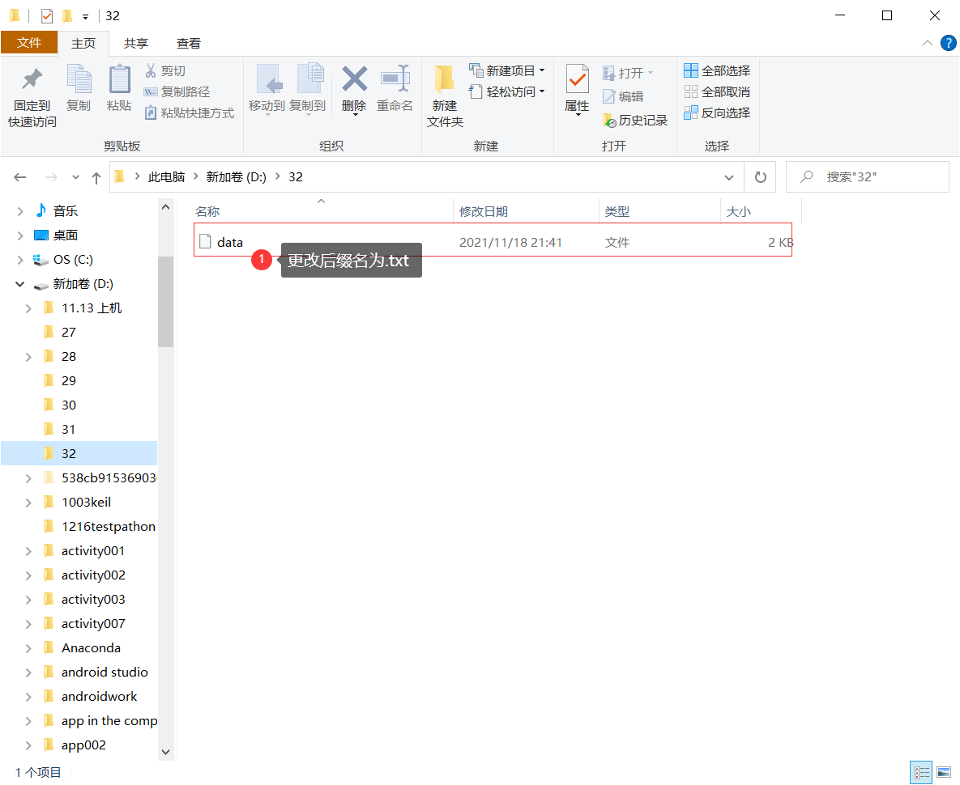
Task: Collapse the 新加卷 (D:) tree node
Action: (x=20, y=284)
